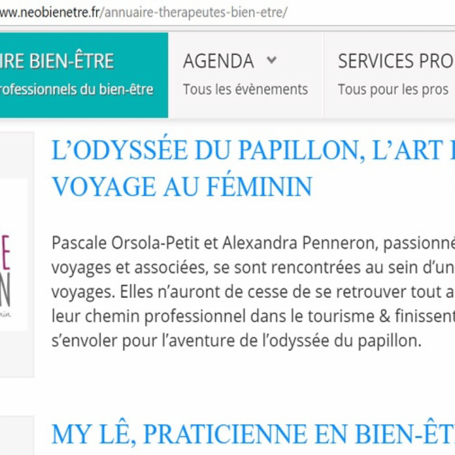Click the "professionnels du bien-être" subtitle
Screen dimensions: 455x455
[76, 89]
